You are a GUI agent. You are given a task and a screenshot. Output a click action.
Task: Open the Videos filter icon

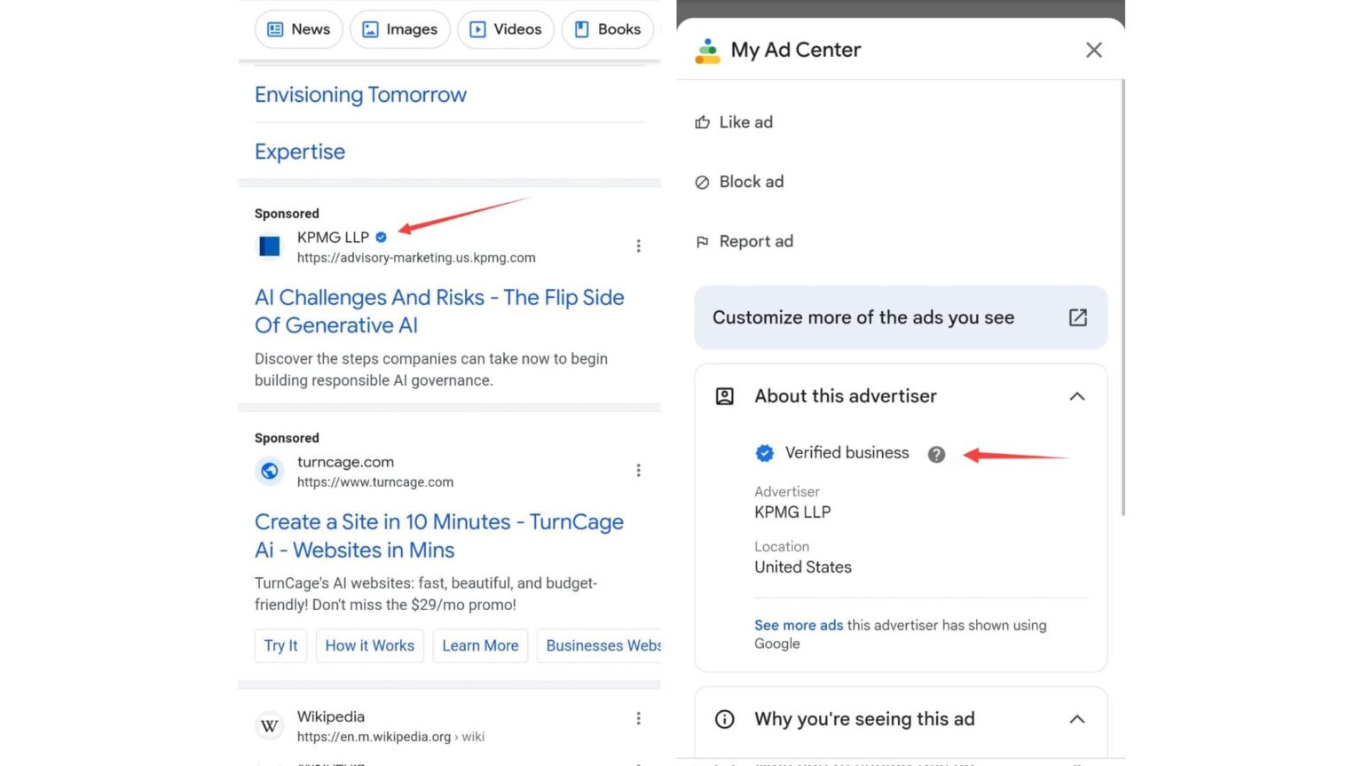(478, 29)
